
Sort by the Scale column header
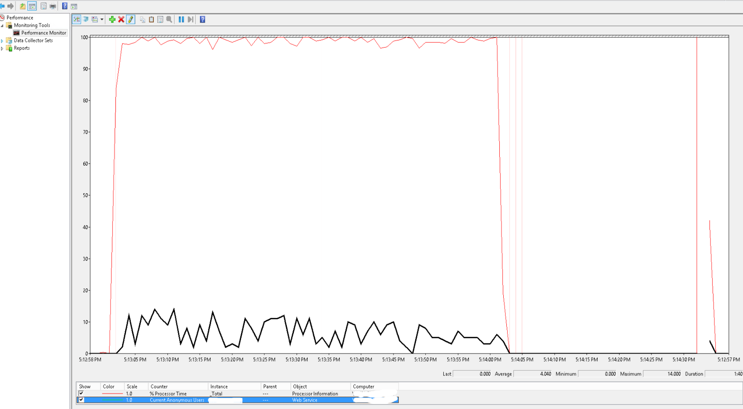tap(136, 387)
